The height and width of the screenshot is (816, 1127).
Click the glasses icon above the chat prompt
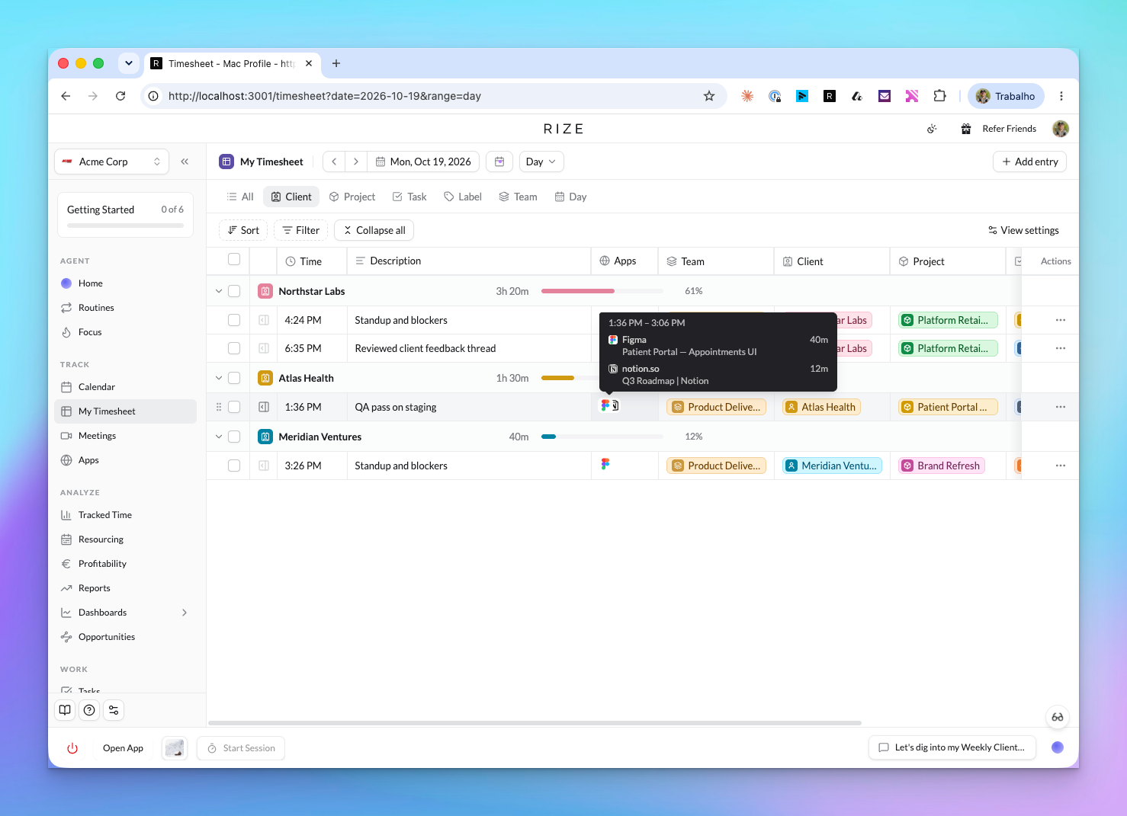coord(1058,717)
